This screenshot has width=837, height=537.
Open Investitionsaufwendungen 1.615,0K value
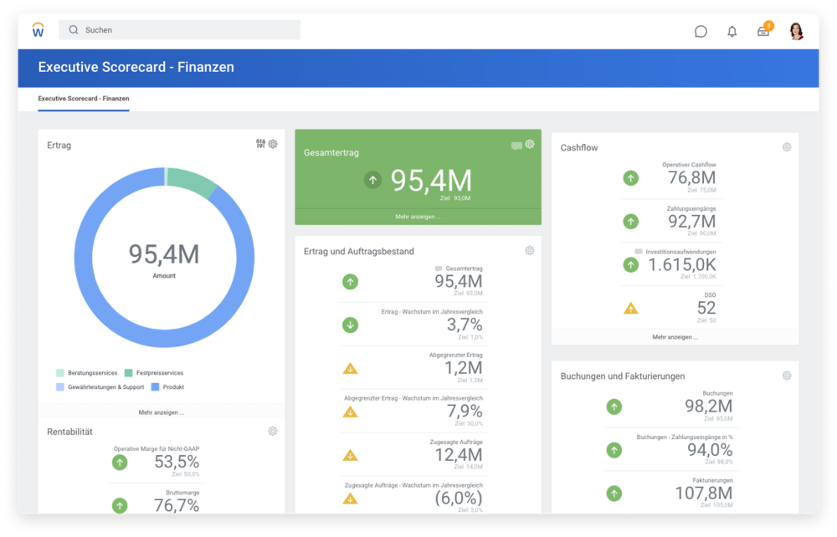pyautogui.click(x=682, y=265)
